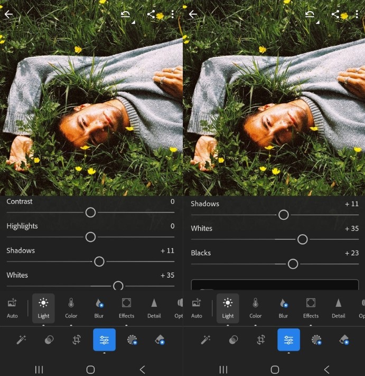
Task: Open the Detail tab in left screen
Action: point(154,308)
